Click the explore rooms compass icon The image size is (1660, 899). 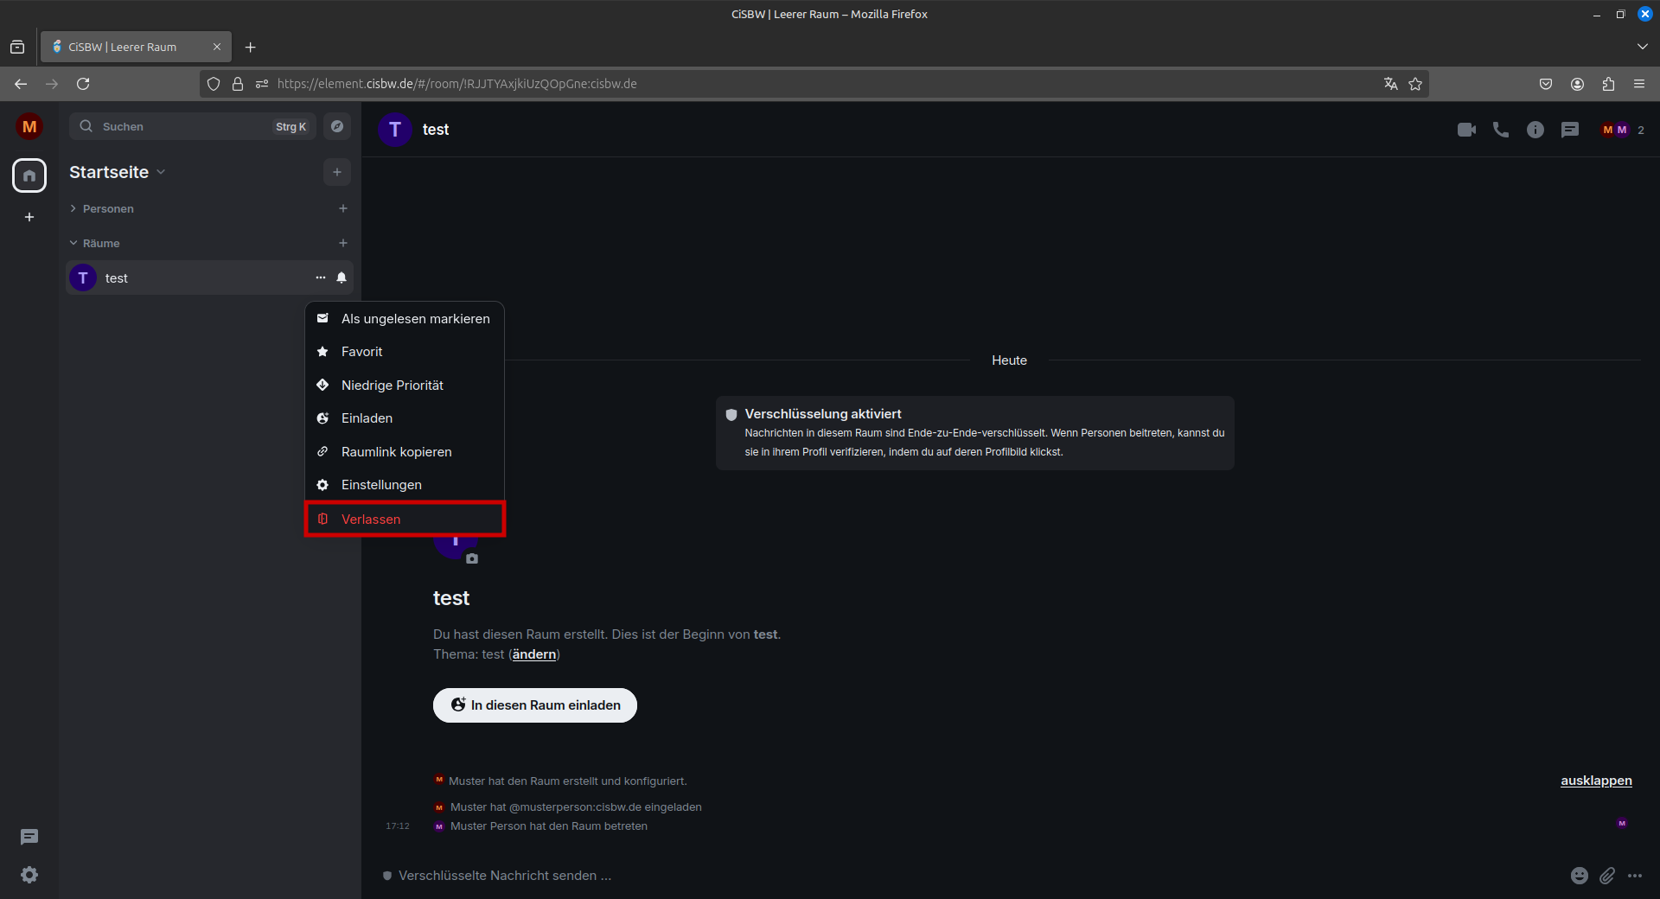(x=337, y=126)
